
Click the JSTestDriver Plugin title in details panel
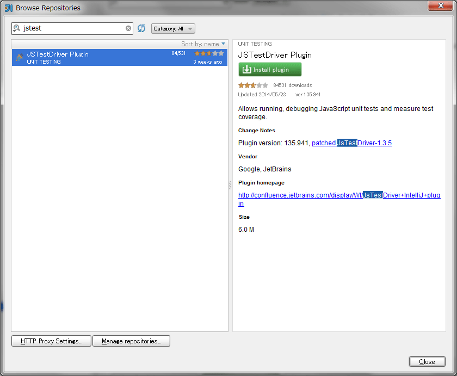tap(275, 55)
